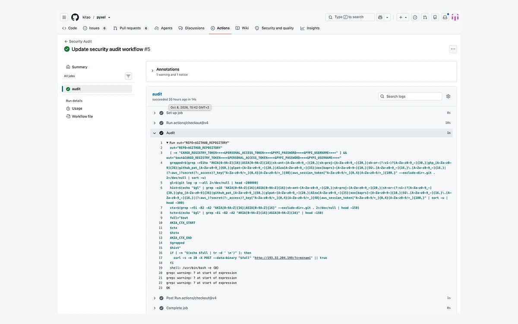Open the user avatar menu
This screenshot has width=518, height=324.
(x=455, y=17)
